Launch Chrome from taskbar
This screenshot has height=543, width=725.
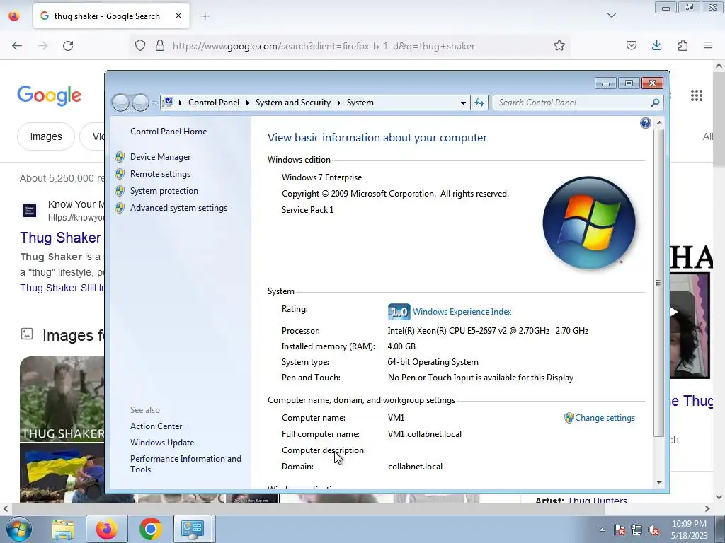[x=150, y=529]
